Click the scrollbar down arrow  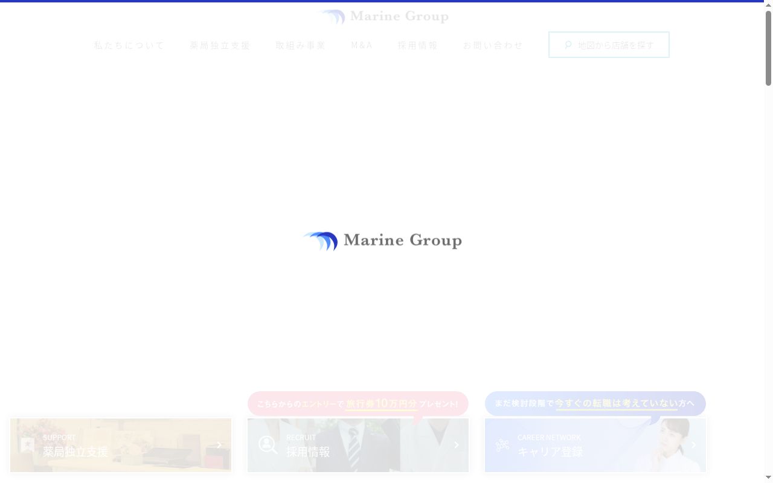point(768,478)
